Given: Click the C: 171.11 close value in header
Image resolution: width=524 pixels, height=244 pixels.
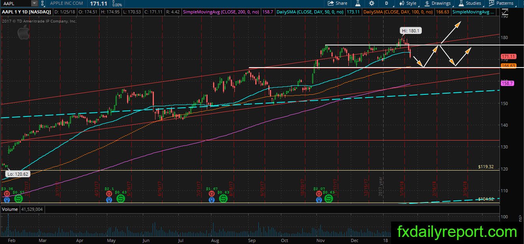Looking at the screenshot, I should pos(154,12).
